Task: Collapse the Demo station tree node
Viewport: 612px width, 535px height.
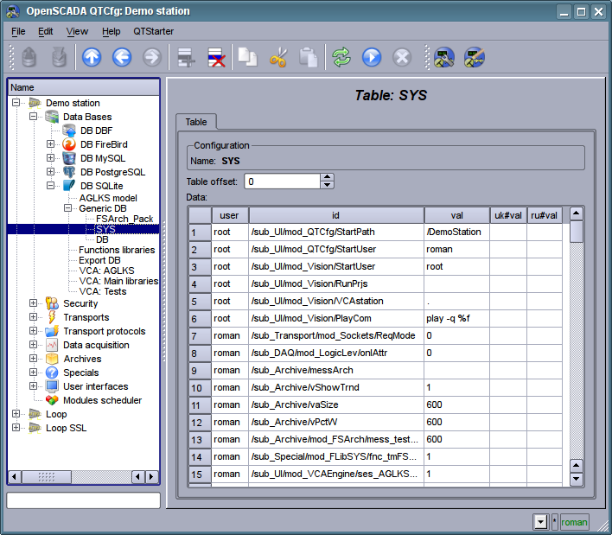Action: (x=16, y=103)
